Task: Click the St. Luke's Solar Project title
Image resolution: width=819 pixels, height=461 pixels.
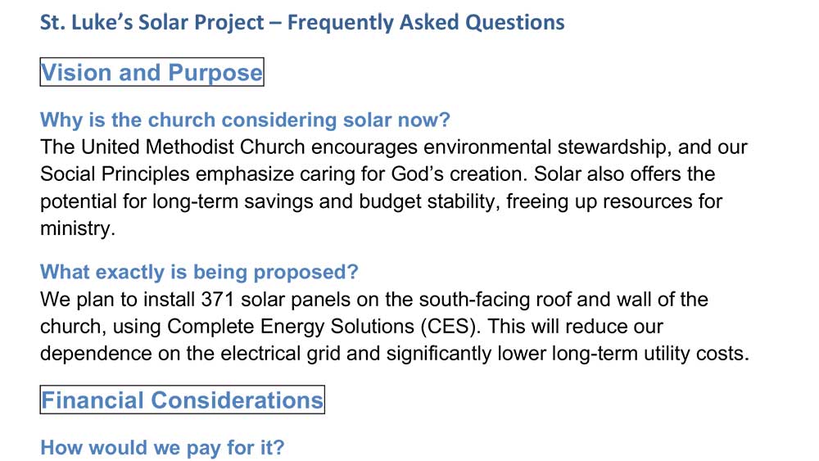Action: [302, 22]
